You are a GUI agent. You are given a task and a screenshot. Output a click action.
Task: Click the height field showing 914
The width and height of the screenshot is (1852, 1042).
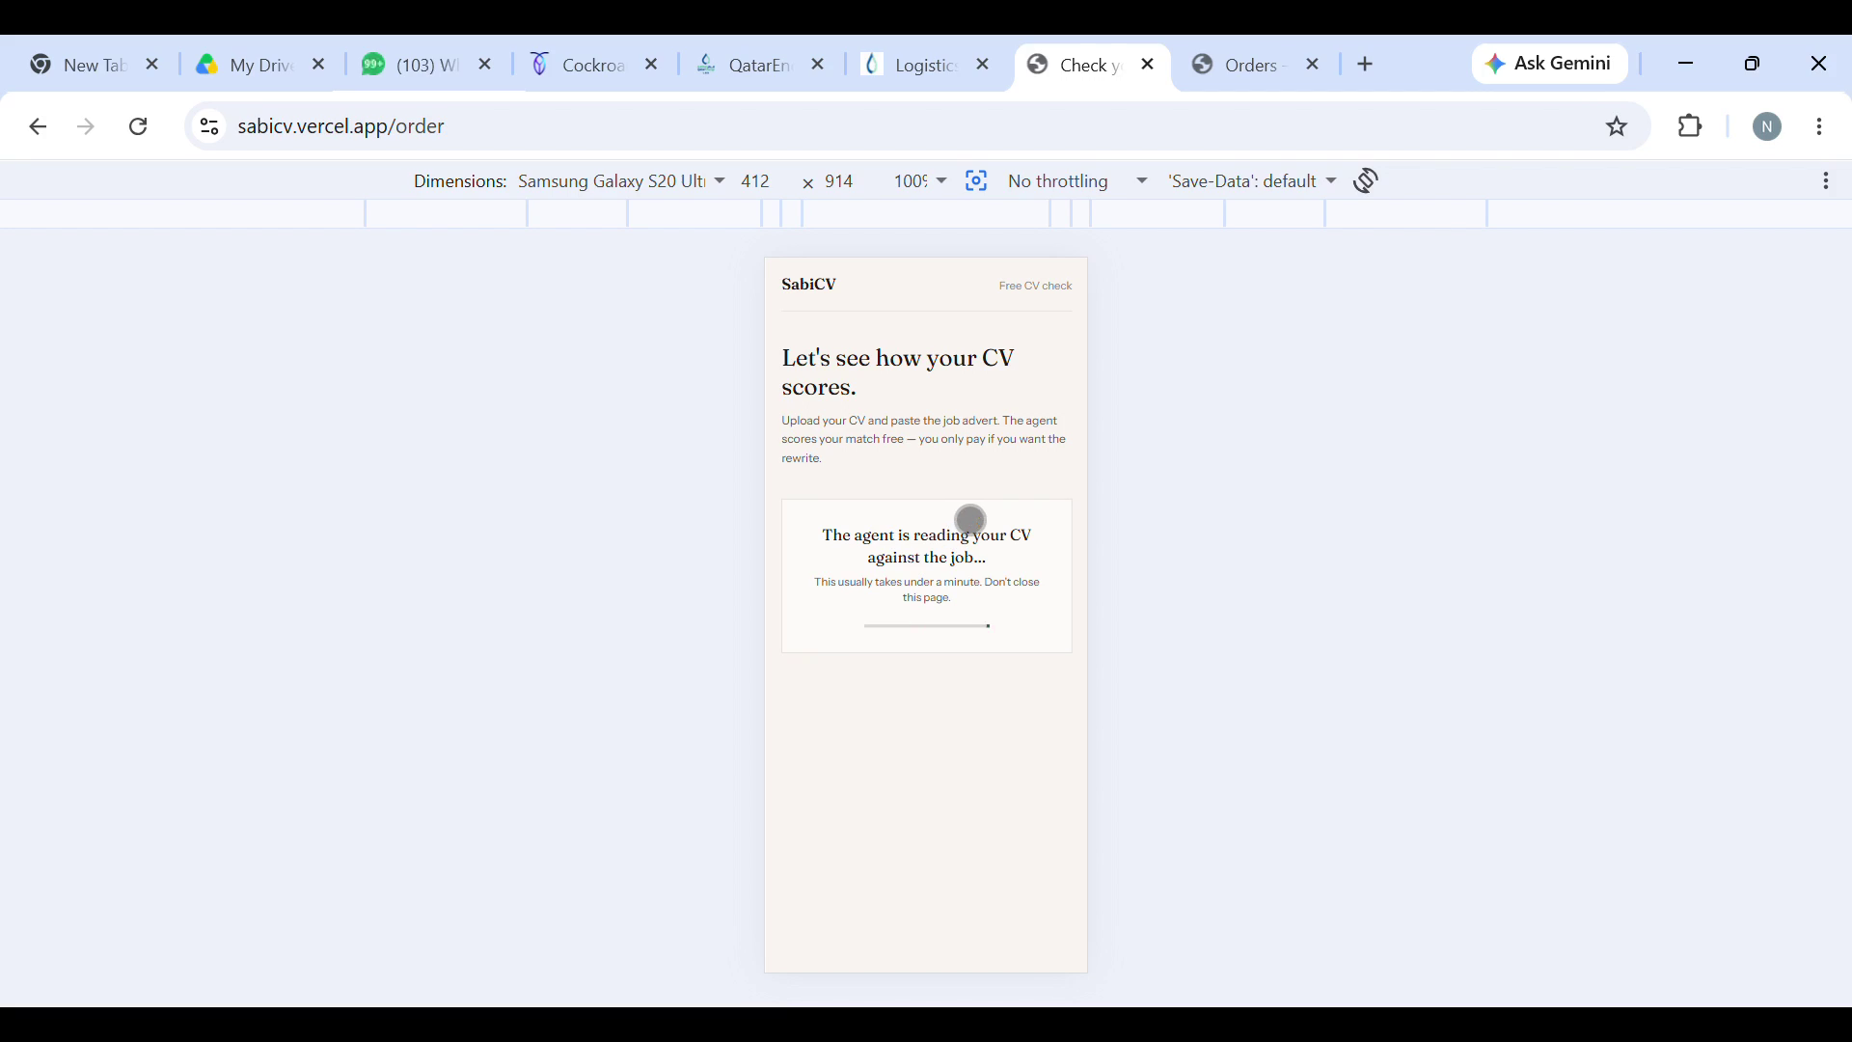tap(839, 181)
